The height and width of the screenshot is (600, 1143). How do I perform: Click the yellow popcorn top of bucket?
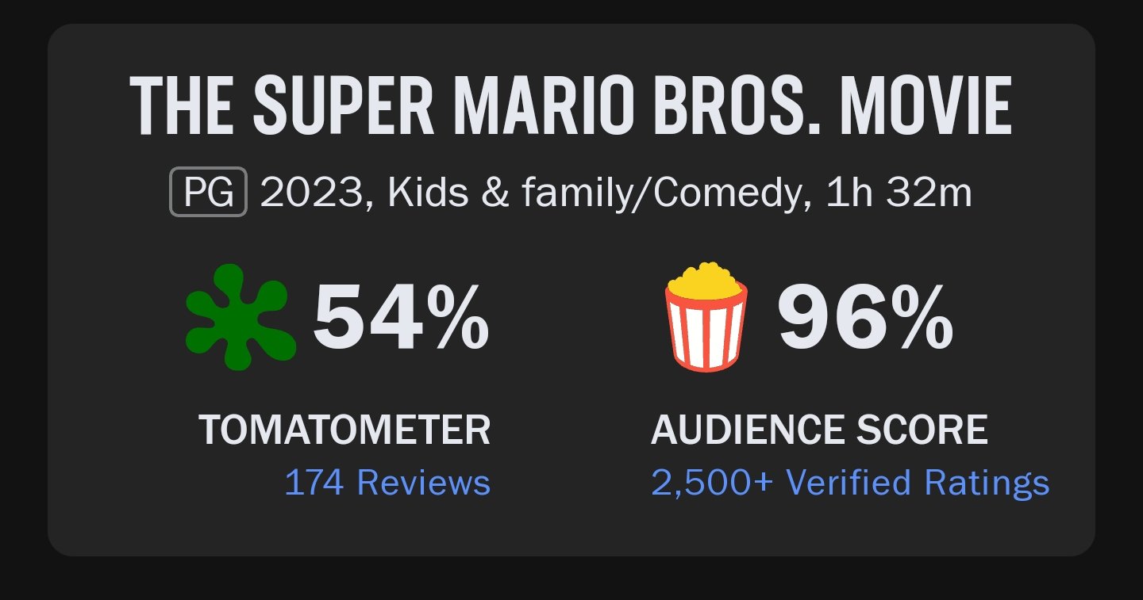tap(706, 281)
